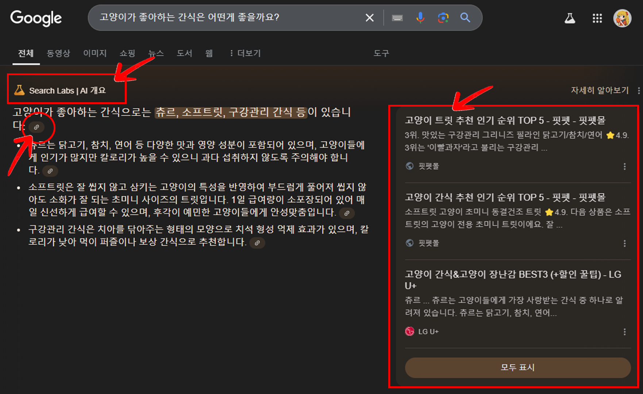Open 고양이 트릿 추천 인기 순위 TOP 5 result
The image size is (643, 394).
click(505, 120)
